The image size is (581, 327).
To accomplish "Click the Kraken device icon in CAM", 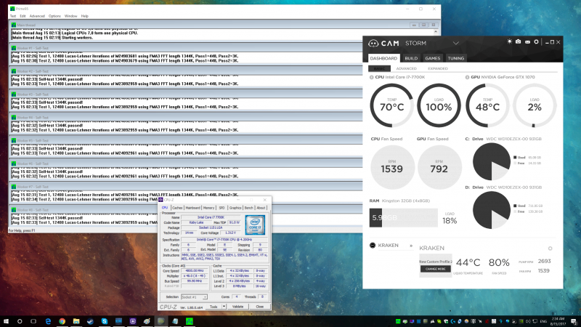I will point(373,245).
